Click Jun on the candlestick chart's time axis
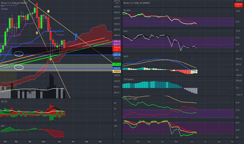244x144 pixels. click(59, 141)
